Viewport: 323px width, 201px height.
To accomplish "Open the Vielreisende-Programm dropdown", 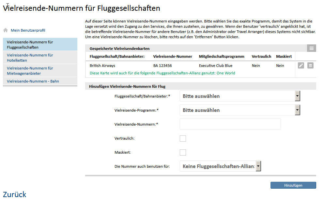I will tap(240, 110).
